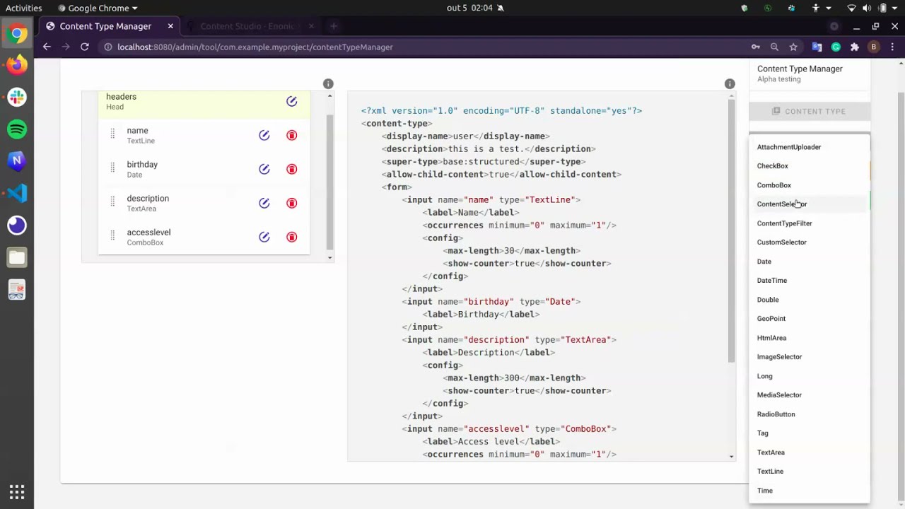This screenshot has width=905, height=509.
Task: Grab the drag handle of birthday field
Action: point(112,168)
